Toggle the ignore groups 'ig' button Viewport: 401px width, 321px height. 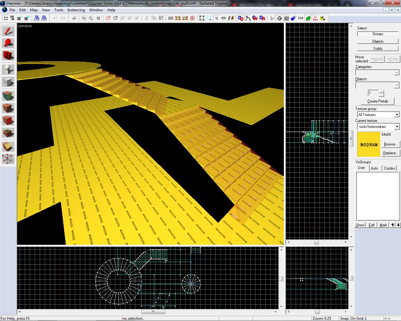98,18
